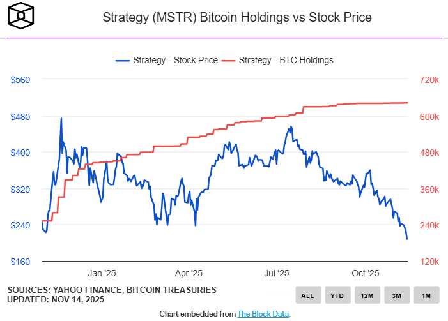448x321 pixels.
Task: Click the blue Stock Price legend line swatch
Action: tap(123, 61)
